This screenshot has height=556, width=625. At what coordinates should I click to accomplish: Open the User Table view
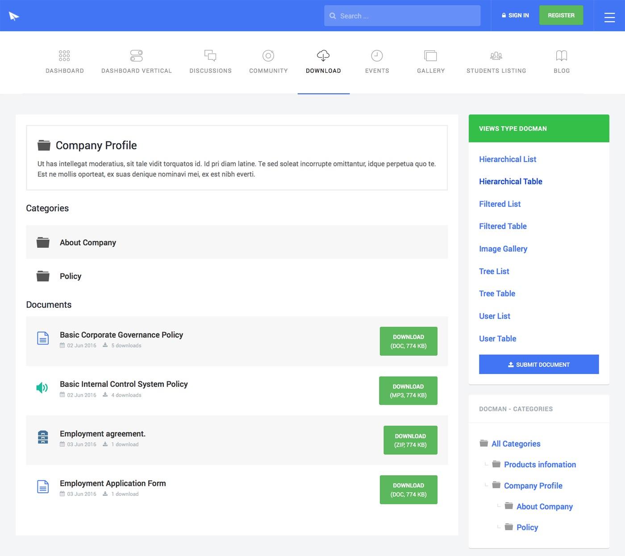(x=497, y=339)
